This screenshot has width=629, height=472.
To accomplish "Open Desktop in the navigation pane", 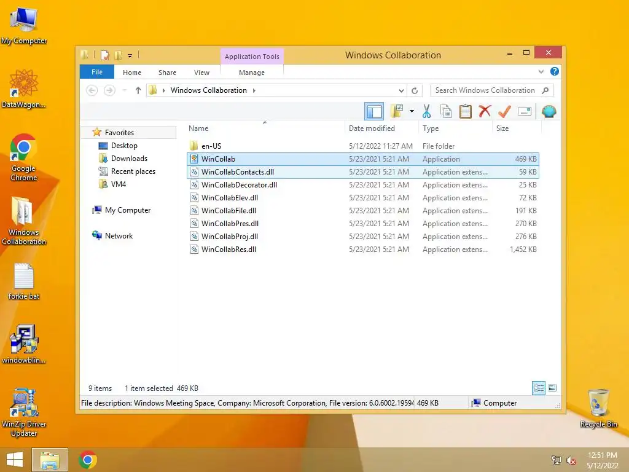I will coord(124,145).
